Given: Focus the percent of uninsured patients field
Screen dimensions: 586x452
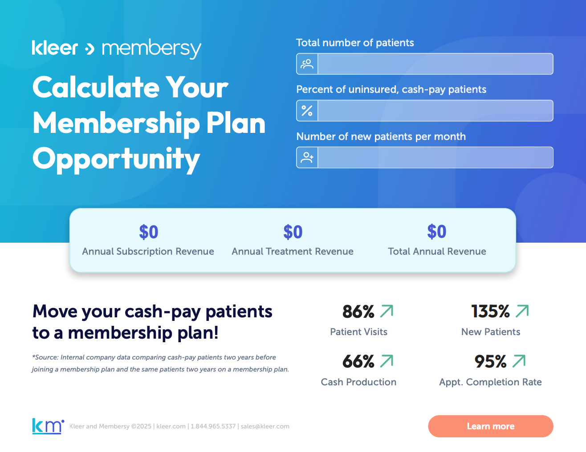Looking at the screenshot, I should pos(435,111).
